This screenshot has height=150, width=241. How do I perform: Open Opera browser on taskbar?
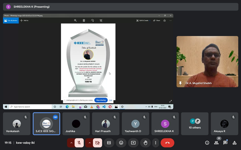tap(110, 107)
